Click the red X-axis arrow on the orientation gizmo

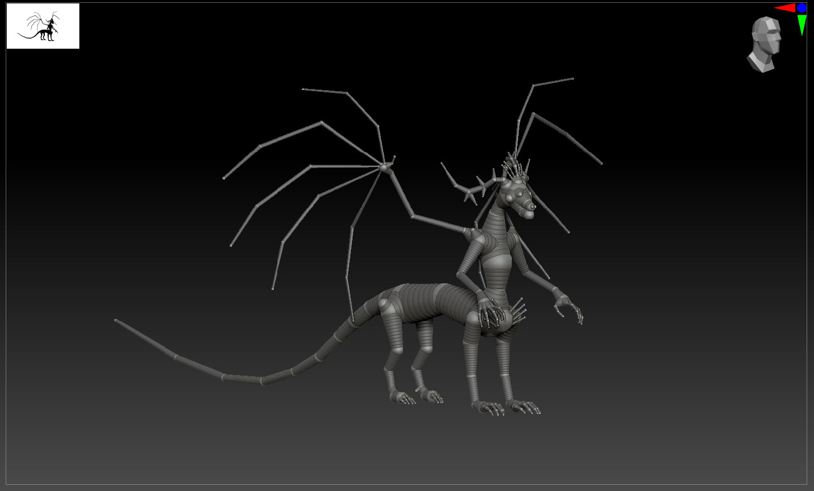(x=786, y=7)
